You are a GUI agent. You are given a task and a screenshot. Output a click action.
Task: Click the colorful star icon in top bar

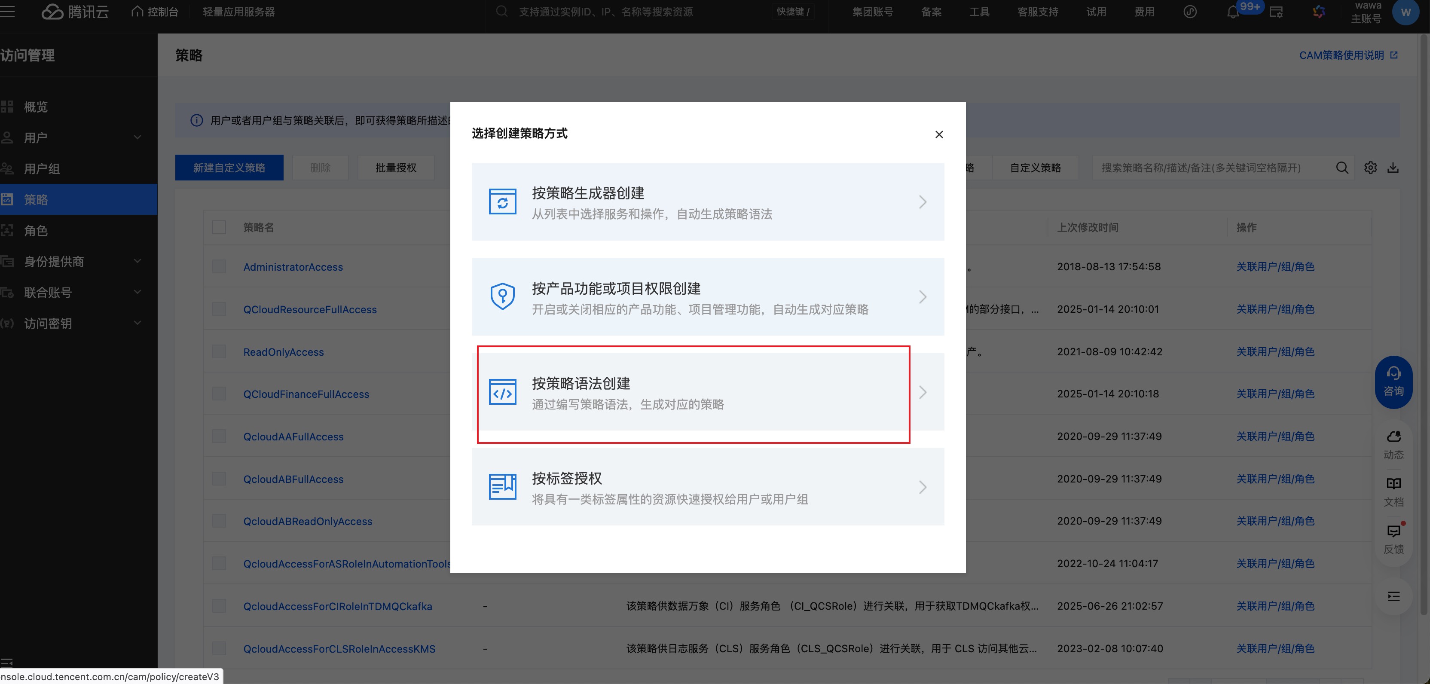click(1319, 12)
